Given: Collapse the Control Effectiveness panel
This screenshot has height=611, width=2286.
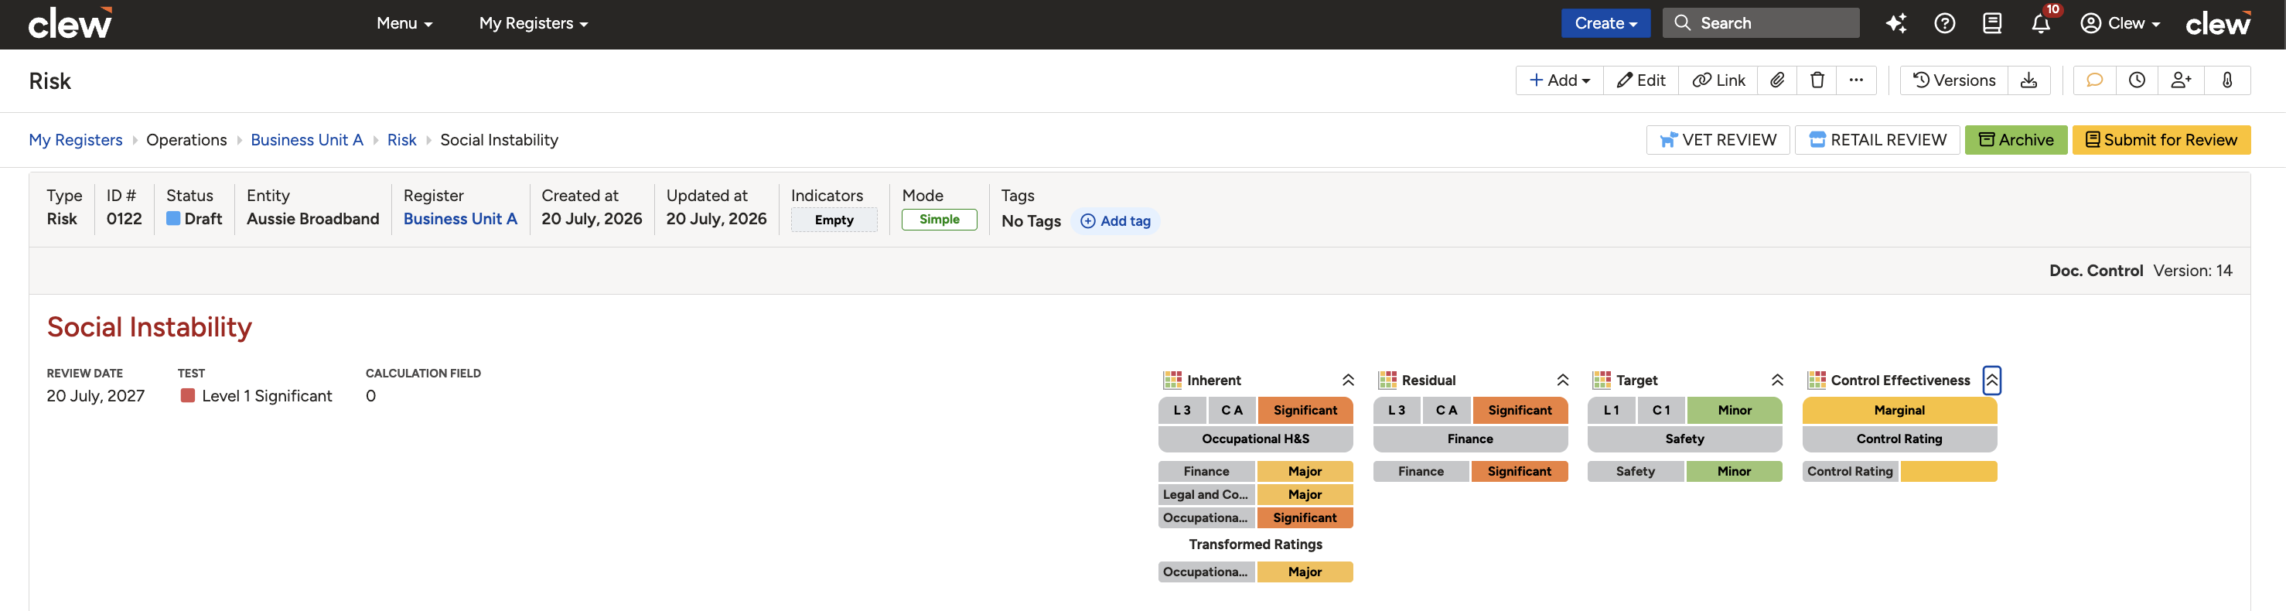Looking at the screenshot, I should coord(1992,380).
